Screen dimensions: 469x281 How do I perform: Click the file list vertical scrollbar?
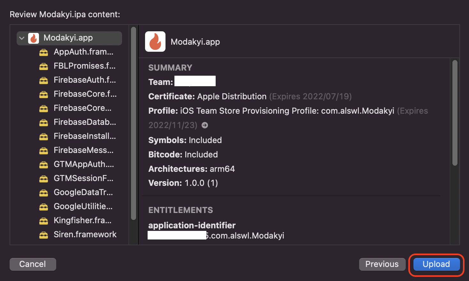pos(134,124)
